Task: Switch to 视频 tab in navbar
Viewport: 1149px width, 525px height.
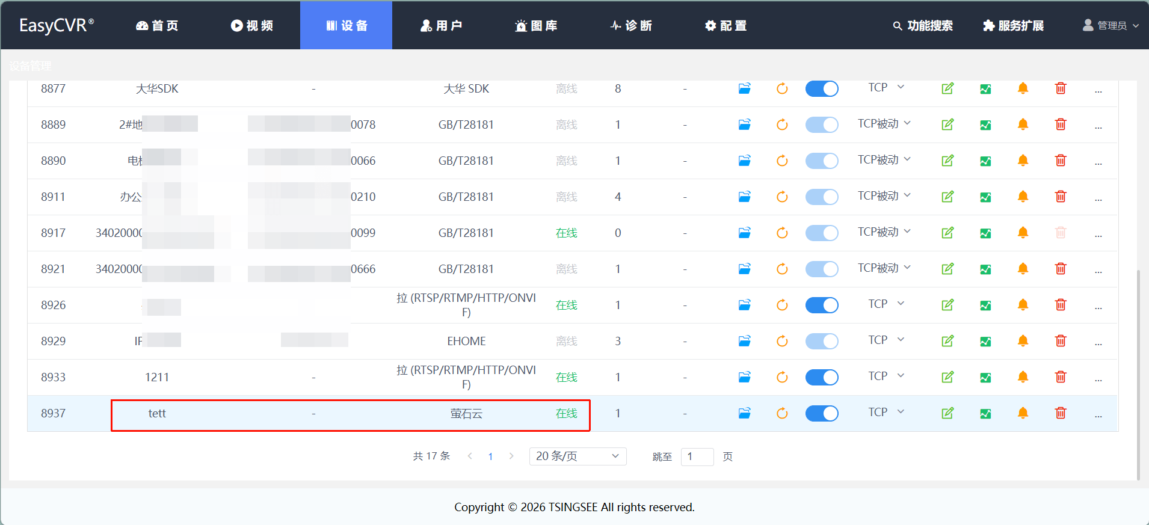Action: (252, 25)
